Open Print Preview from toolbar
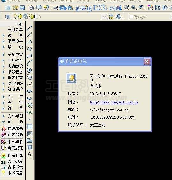Image resolution: width=172 pixels, height=180 pixels. pyautogui.click(x=39, y=8)
